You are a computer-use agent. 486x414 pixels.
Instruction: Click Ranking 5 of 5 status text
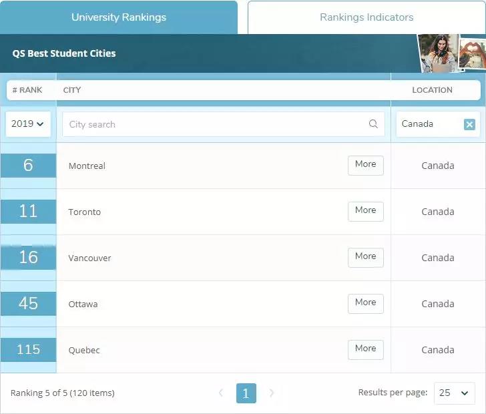tap(63, 393)
